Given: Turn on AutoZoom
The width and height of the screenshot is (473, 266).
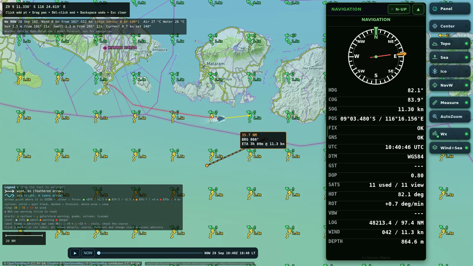Looking at the screenshot, I should 450,116.
